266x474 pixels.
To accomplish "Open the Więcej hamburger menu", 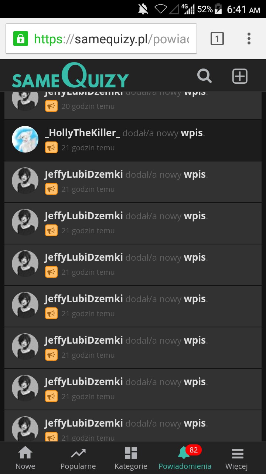I will click(236, 458).
